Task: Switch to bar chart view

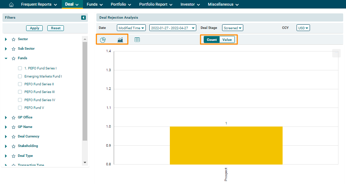Action: 120,40
